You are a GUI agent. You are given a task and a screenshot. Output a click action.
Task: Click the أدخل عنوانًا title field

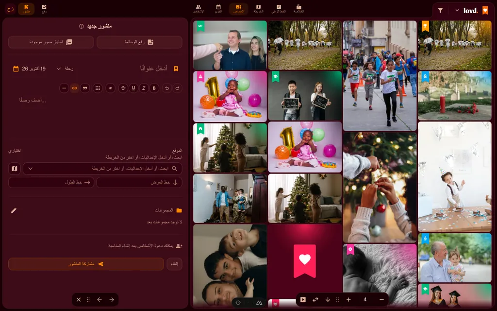coord(154,69)
